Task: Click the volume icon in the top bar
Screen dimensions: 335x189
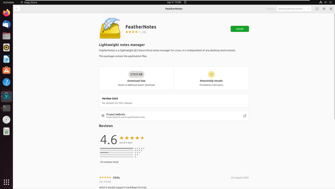Action: [326, 2]
